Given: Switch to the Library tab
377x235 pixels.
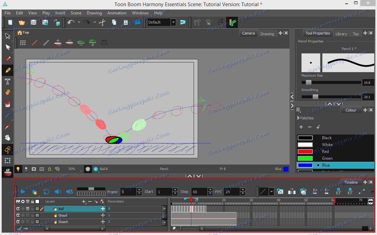Looking at the screenshot, I should pos(341,34).
